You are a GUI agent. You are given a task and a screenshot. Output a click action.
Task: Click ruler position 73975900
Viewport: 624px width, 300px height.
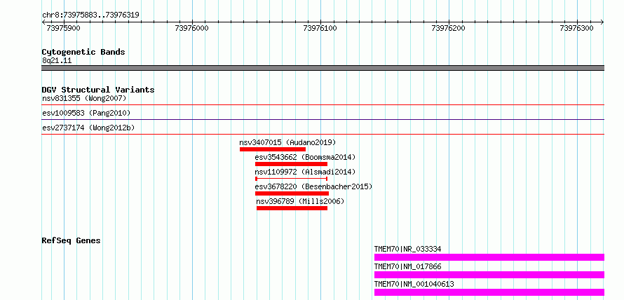64,28
